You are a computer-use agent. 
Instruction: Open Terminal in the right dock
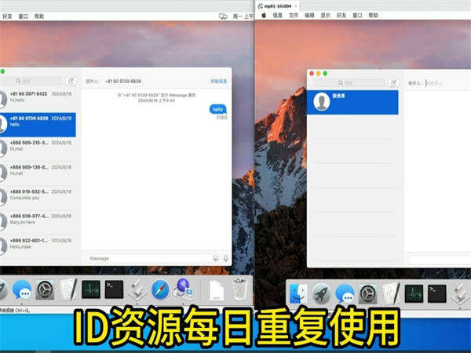pyautogui.click(x=437, y=294)
